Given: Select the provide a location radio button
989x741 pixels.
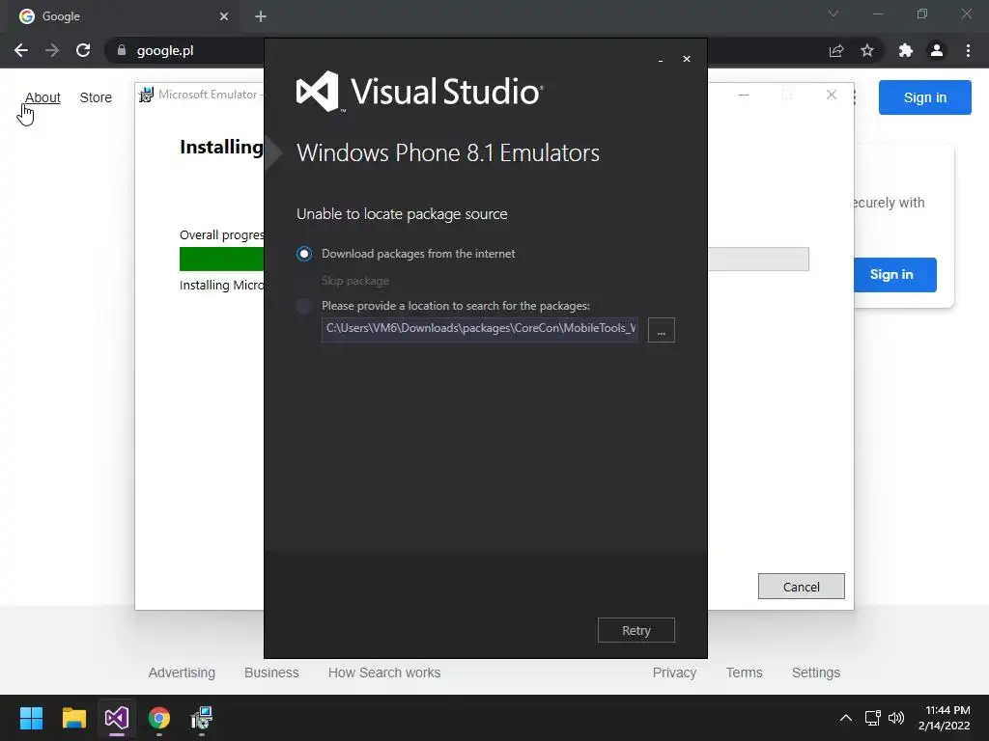Looking at the screenshot, I should click(304, 306).
